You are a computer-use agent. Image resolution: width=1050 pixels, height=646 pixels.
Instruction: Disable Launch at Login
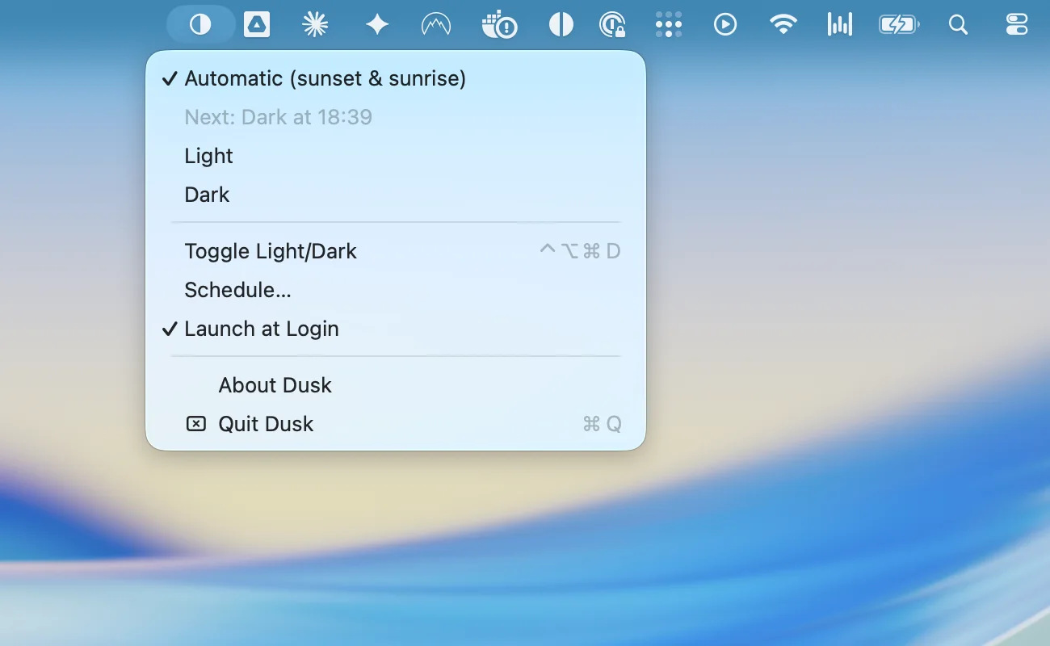(396, 329)
